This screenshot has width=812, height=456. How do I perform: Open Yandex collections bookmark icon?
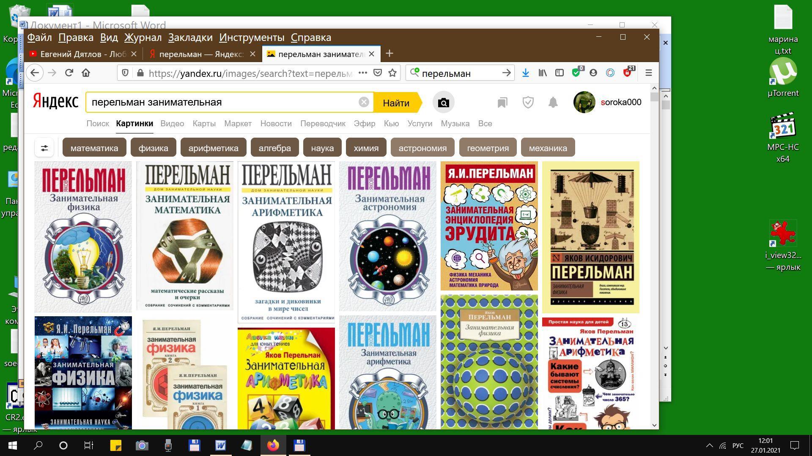click(x=502, y=103)
